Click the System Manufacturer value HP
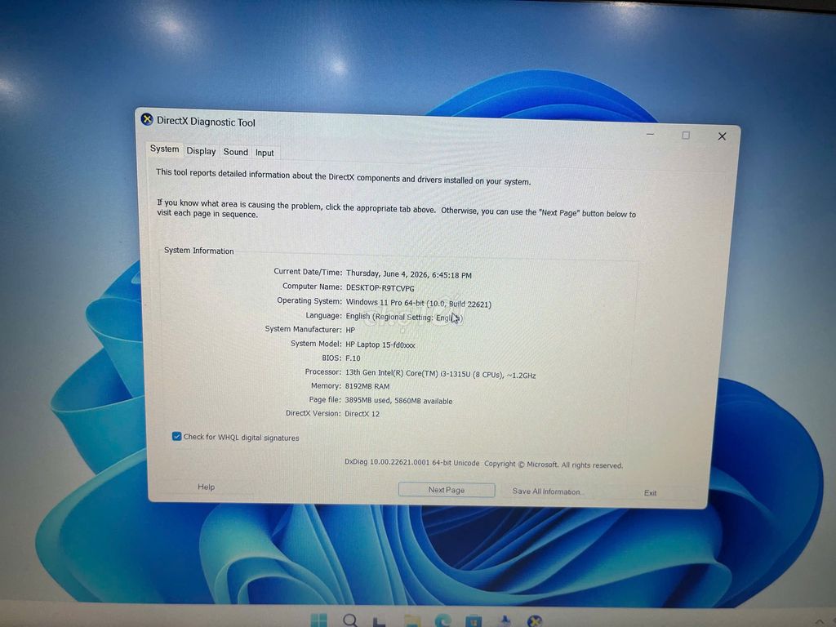 (350, 330)
